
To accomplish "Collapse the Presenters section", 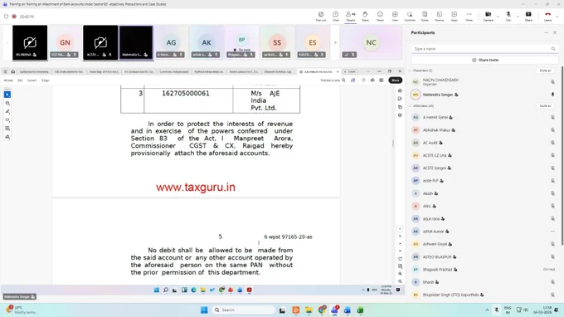I will click(x=410, y=71).
